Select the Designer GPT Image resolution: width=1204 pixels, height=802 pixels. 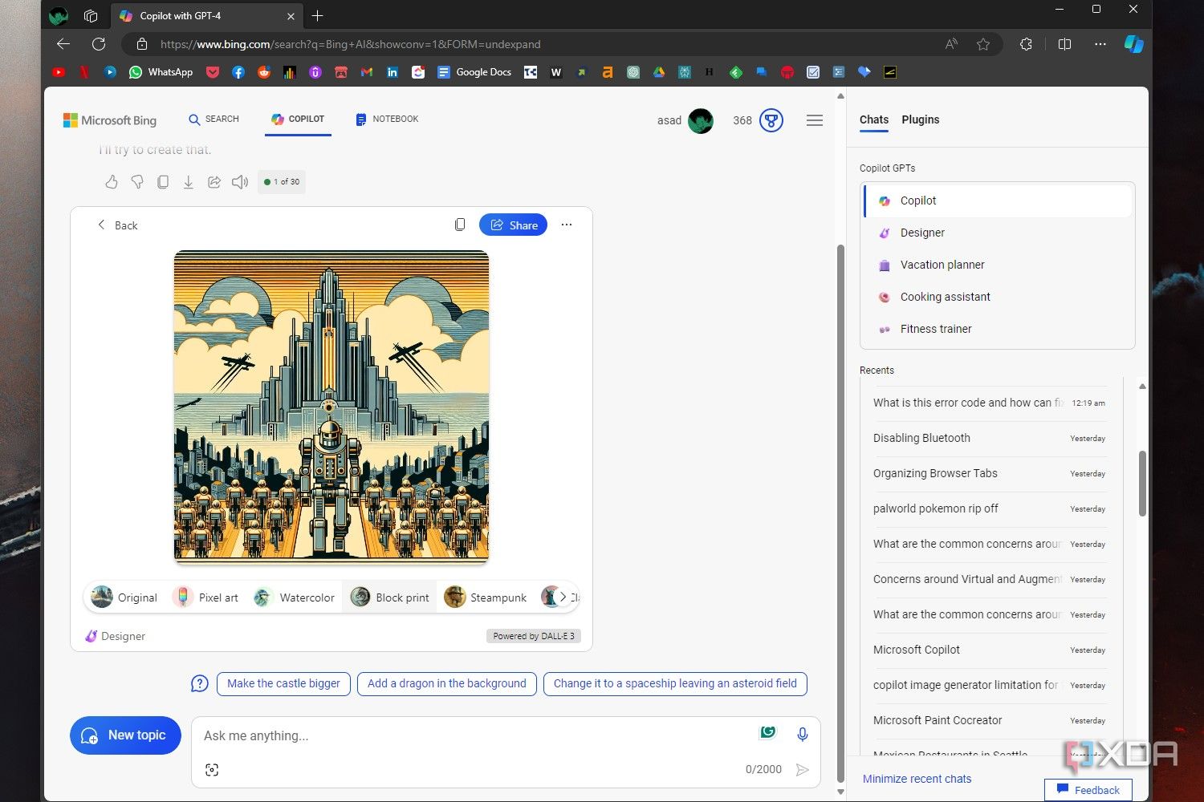click(998, 233)
